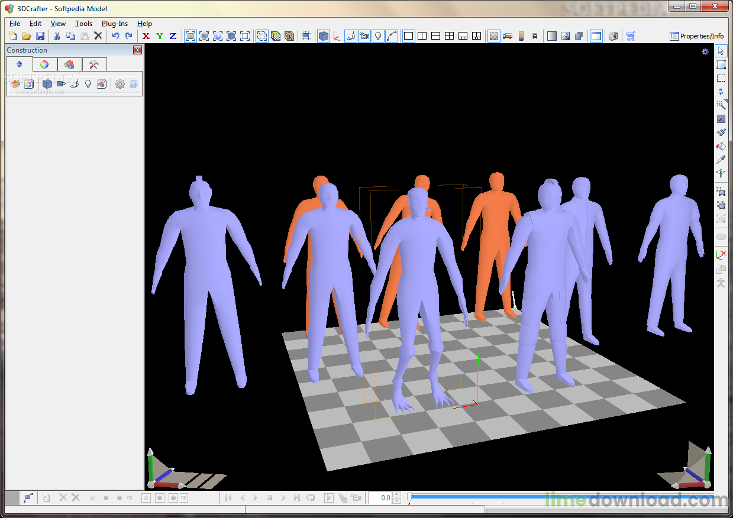Image resolution: width=733 pixels, height=518 pixels.
Task: Switch to the hammer and wrench tab
Action: (x=94, y=64)
